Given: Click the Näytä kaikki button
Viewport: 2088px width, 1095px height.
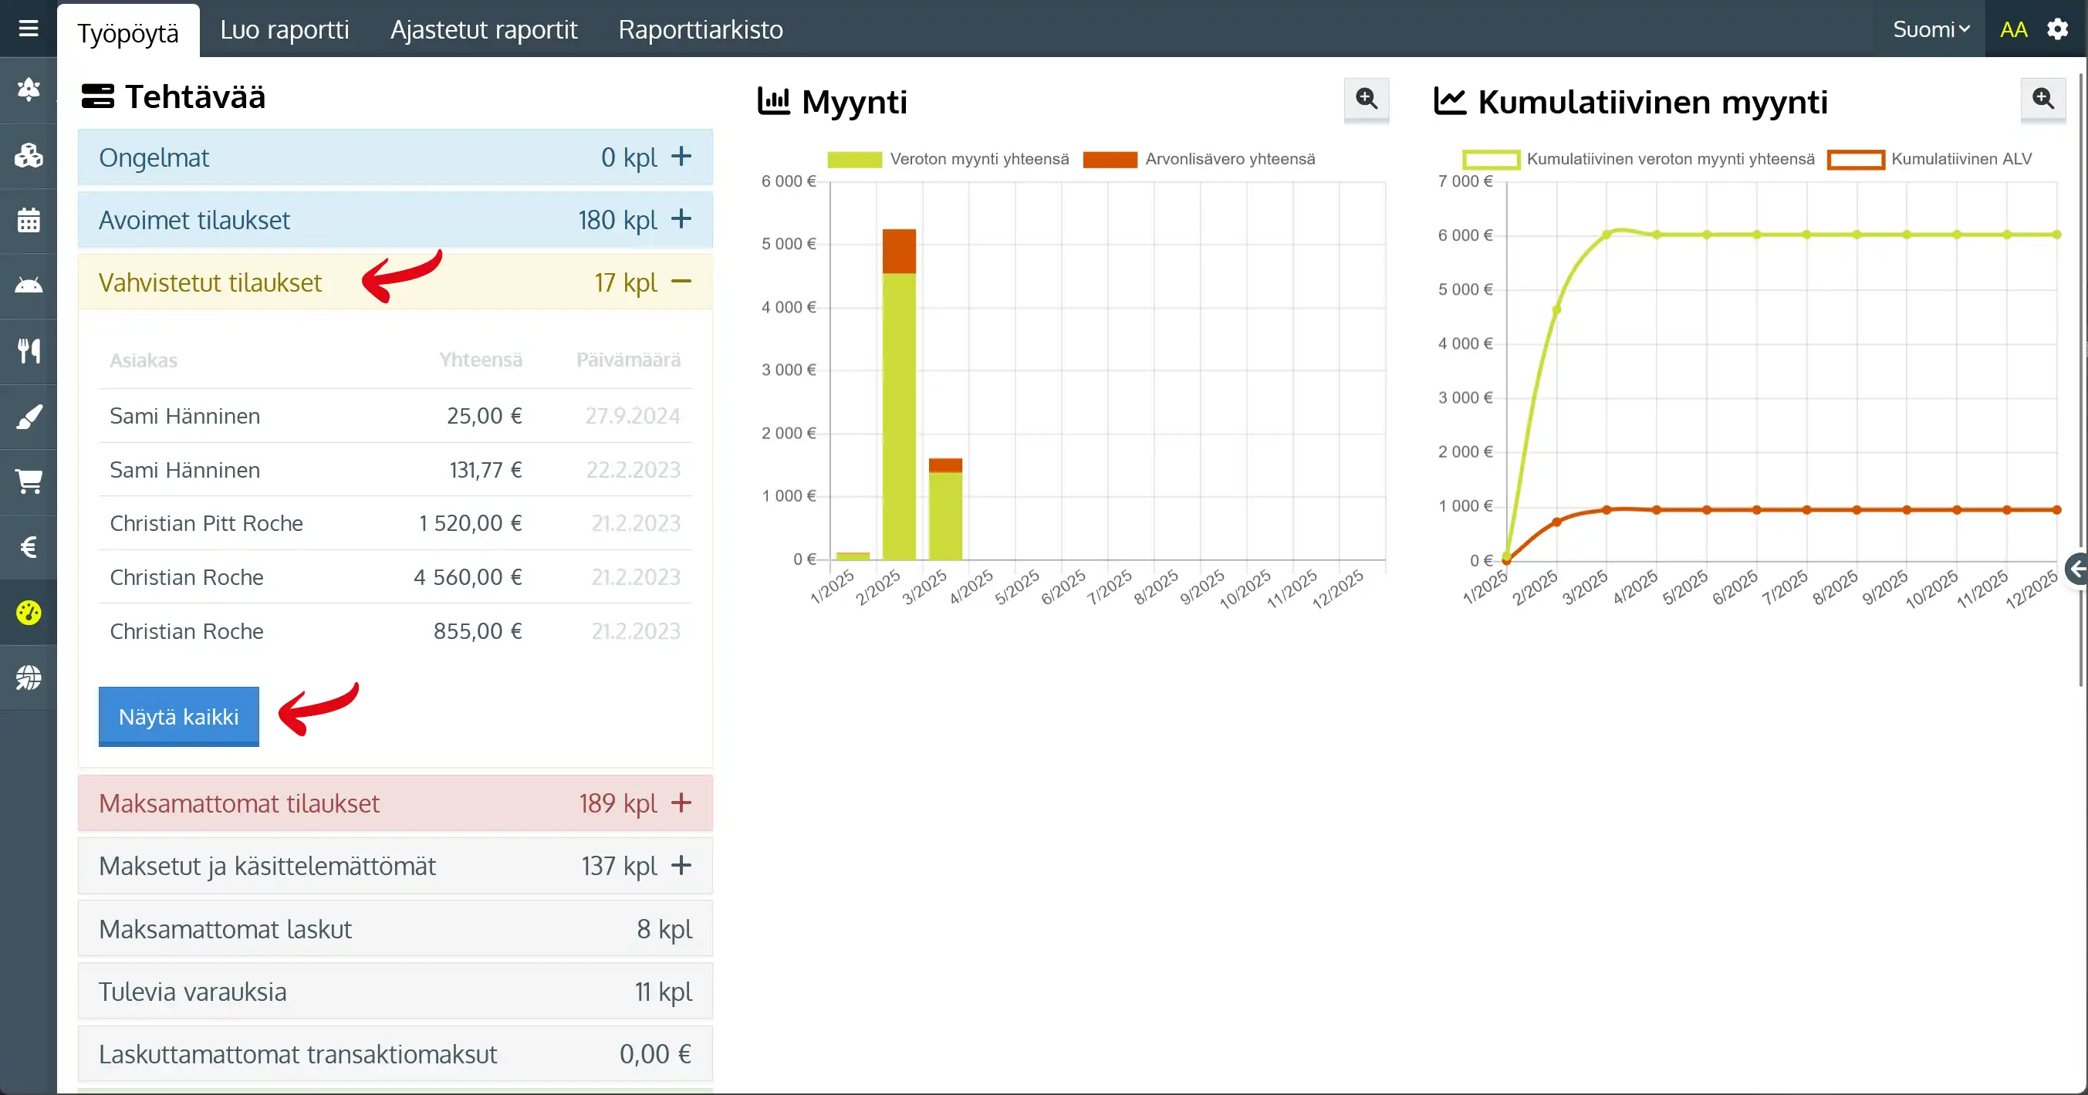Looking at the screenshot, I should 178,716.
